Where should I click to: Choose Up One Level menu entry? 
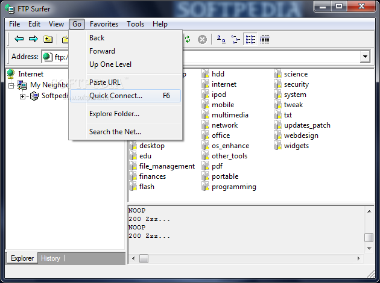pos(125,64)
